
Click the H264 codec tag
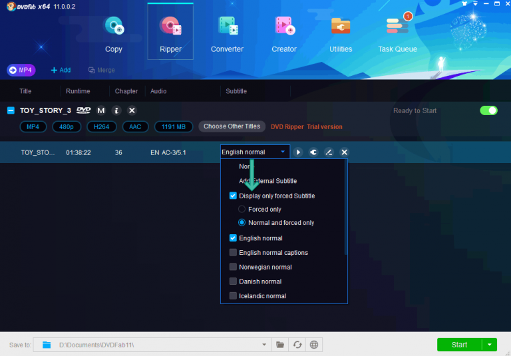point(101,127)
